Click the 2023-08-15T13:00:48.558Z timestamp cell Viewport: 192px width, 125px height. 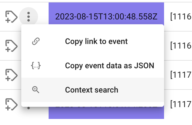click(106, 17)
